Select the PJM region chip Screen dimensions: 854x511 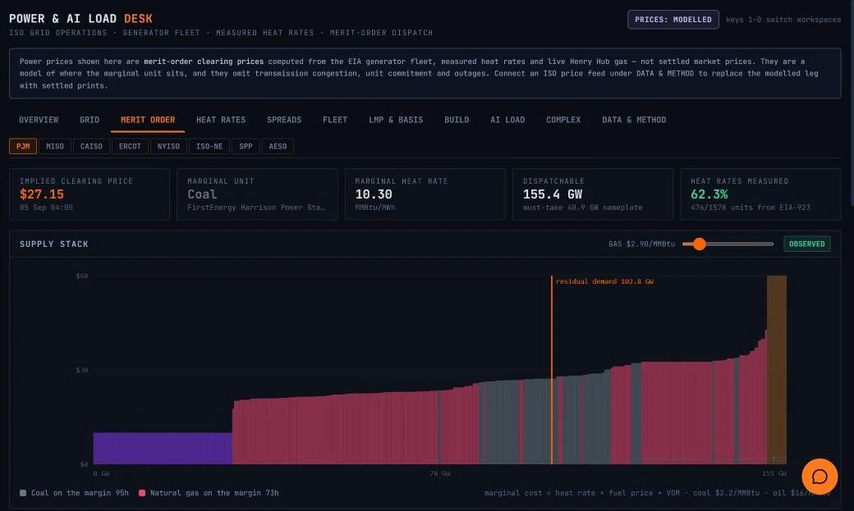coord(23,146)
